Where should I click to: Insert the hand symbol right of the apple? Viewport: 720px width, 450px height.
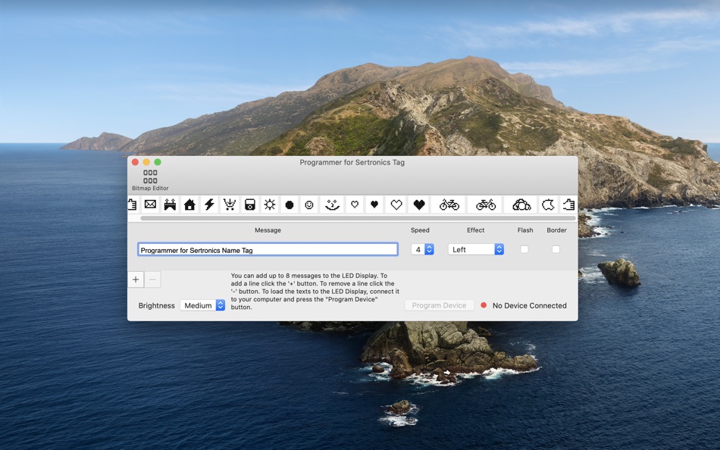(x=568, y=205)
